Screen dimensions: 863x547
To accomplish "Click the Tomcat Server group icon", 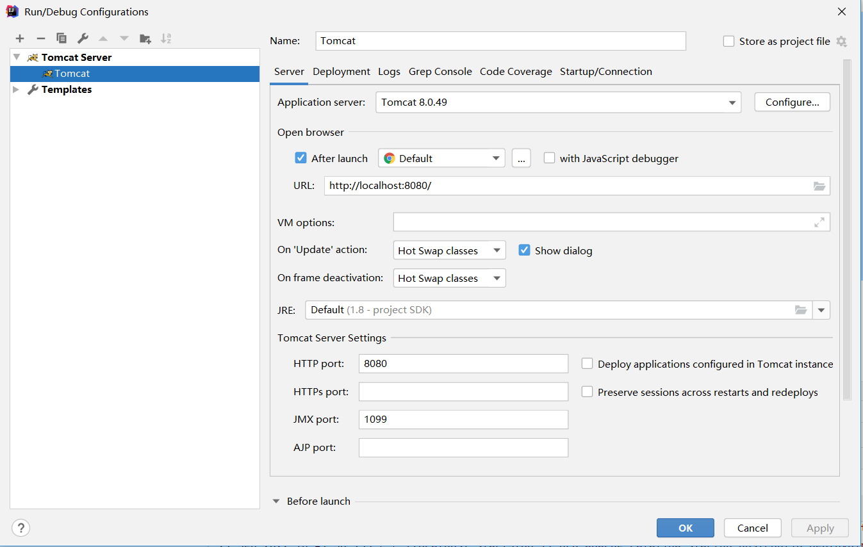I will pyautogui.click(x=33, y=58).
